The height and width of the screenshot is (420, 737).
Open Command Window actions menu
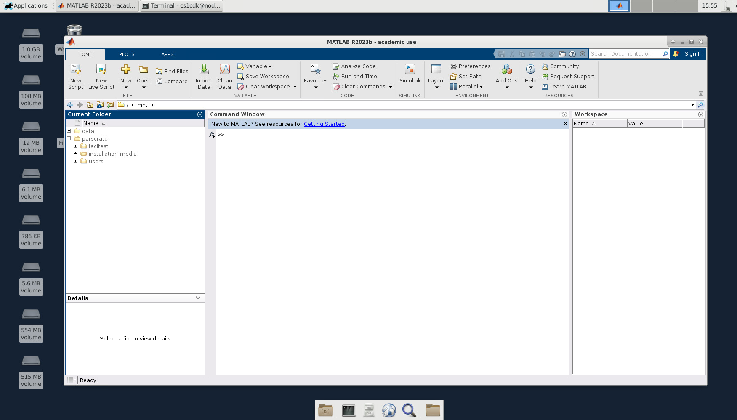pyautogui.click(x=564, y=114)
